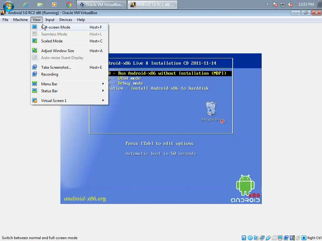Click the Automatic boot in 50 seconds text
This screenshot has height=241, width=322.
coord(161,153)
